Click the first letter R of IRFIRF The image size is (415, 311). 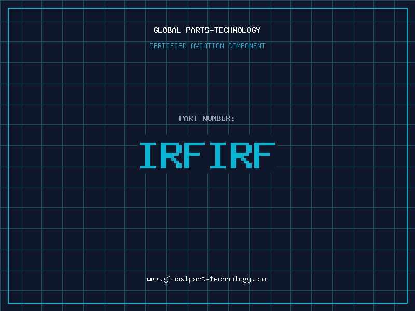click(x=172, y=155)
